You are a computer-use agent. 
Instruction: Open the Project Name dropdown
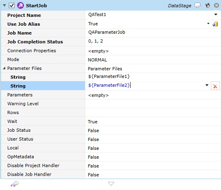(216, 14)
